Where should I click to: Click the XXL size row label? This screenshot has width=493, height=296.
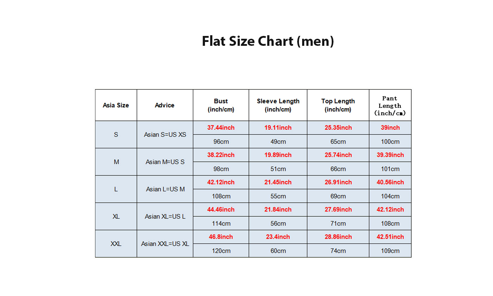tap(116, 244)
